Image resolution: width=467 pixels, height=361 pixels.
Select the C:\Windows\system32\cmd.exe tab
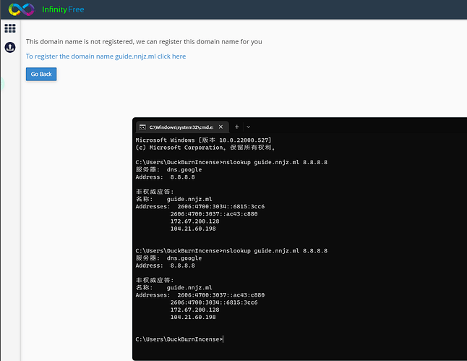point(181,127)
